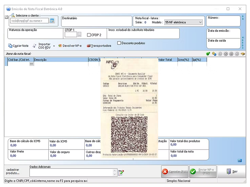Click Simples Nacional status bar text
Screen dimensions: 250x187
pos(178,181)
